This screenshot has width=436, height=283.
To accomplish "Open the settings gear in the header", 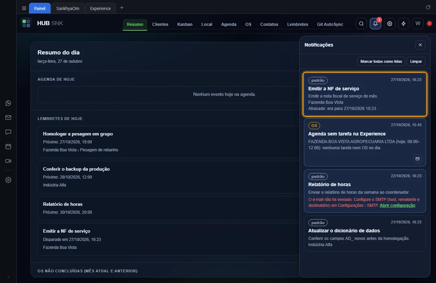I will [389, 23].
